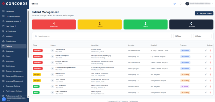Viewport: 215px width, 102px height.
Task: Click the green Minor count card
Action: pyautogui.click(x=146, y=24)
